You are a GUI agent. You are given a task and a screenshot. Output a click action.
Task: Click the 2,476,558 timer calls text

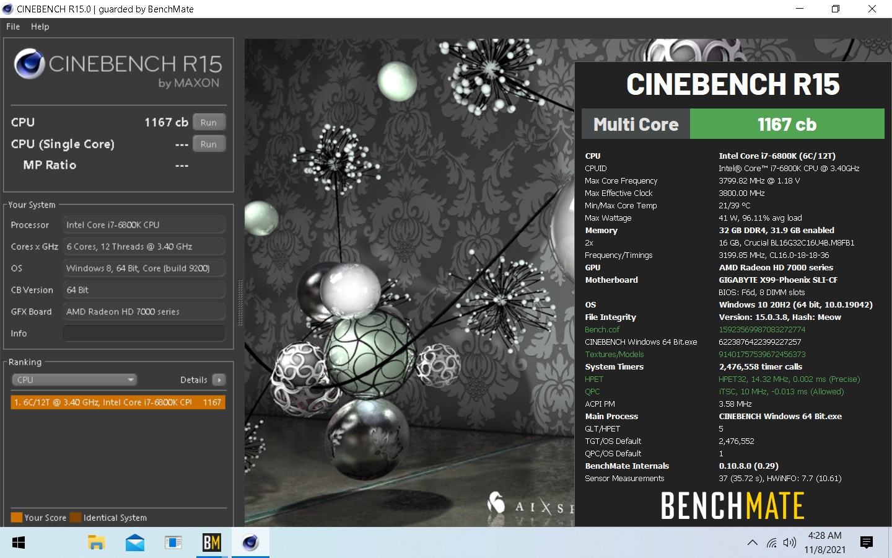click(x=761, y=367)
